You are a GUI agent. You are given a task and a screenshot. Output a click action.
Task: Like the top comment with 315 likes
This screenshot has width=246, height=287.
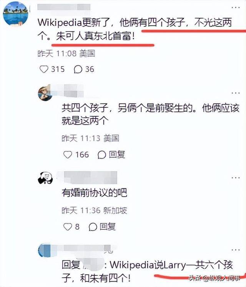44,69
